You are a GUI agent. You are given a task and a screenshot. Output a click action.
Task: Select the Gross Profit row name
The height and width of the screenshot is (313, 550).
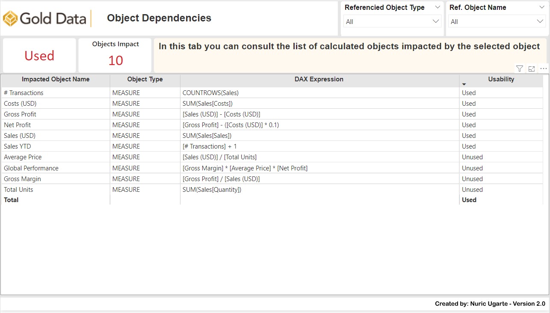pyautogui.click(x=20, y=114)
